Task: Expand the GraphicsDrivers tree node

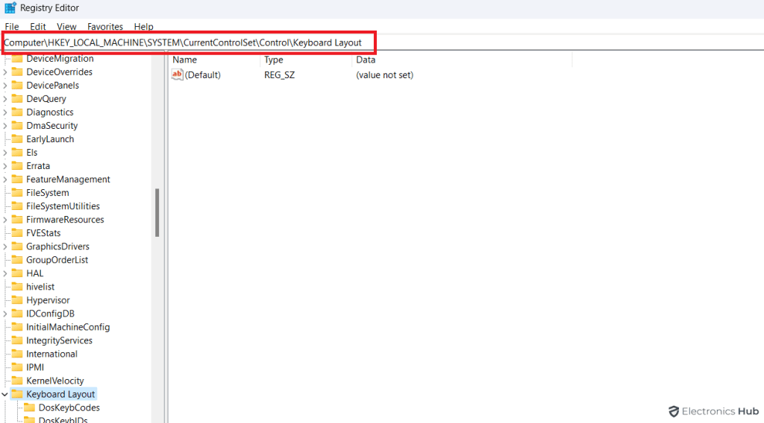Action: (5, 247)
